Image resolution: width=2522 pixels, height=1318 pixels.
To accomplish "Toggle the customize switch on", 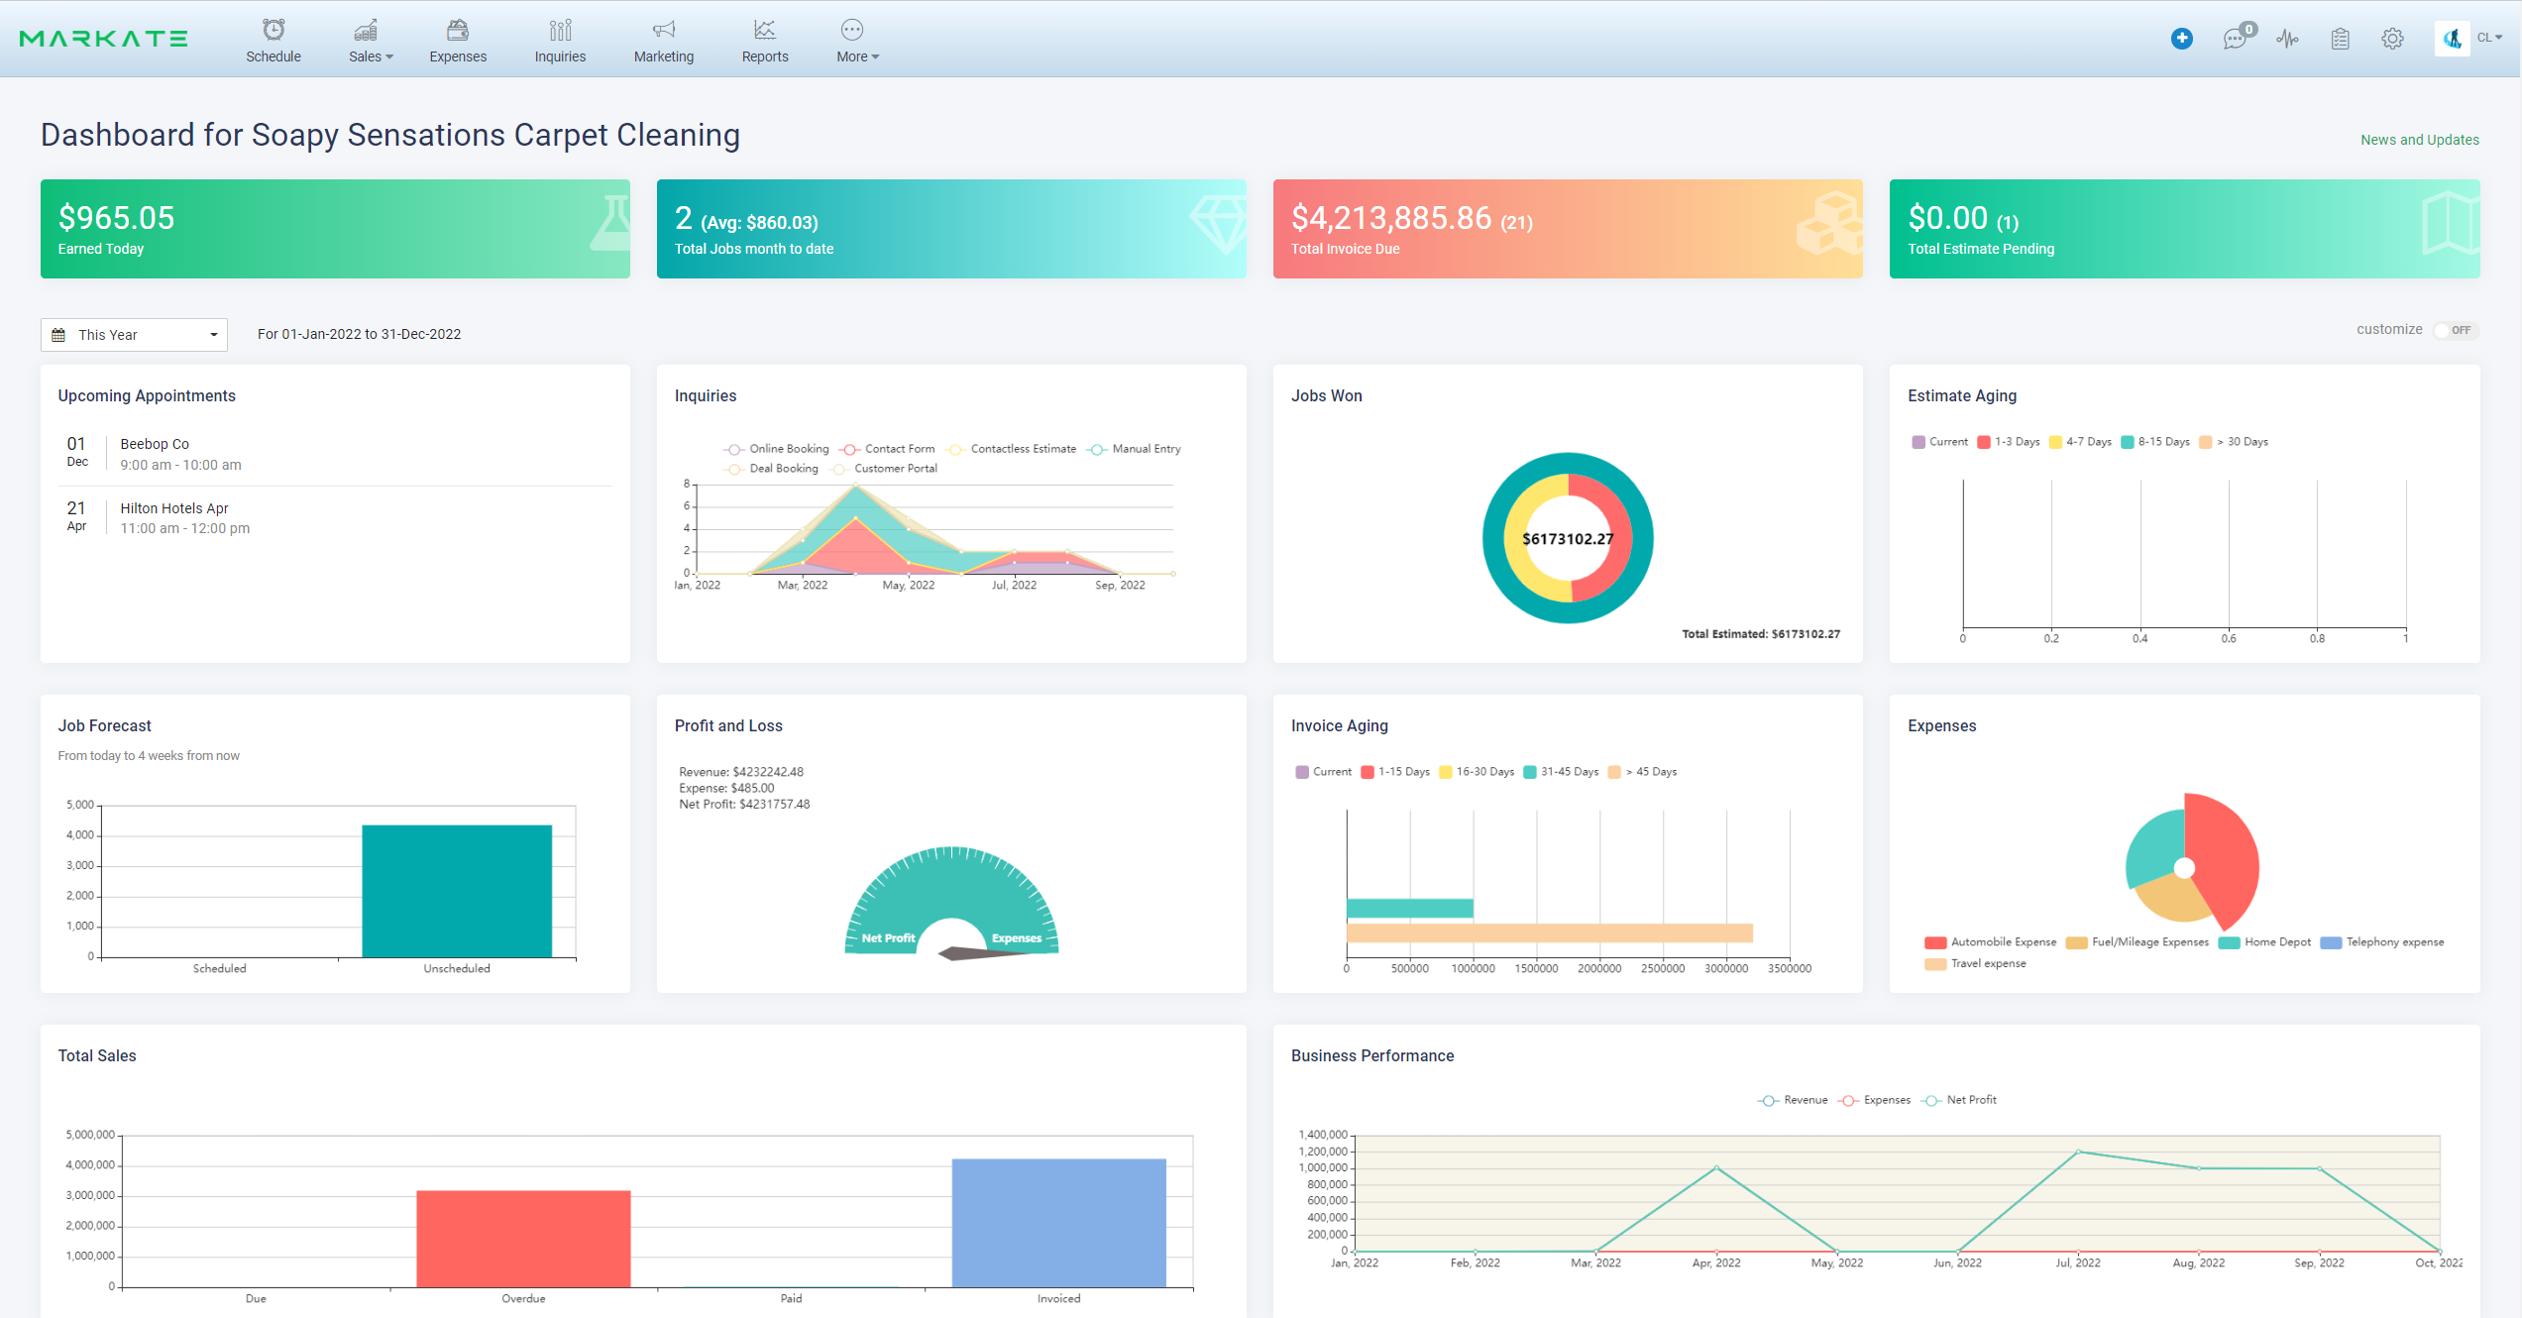I will coord(2456,330).
